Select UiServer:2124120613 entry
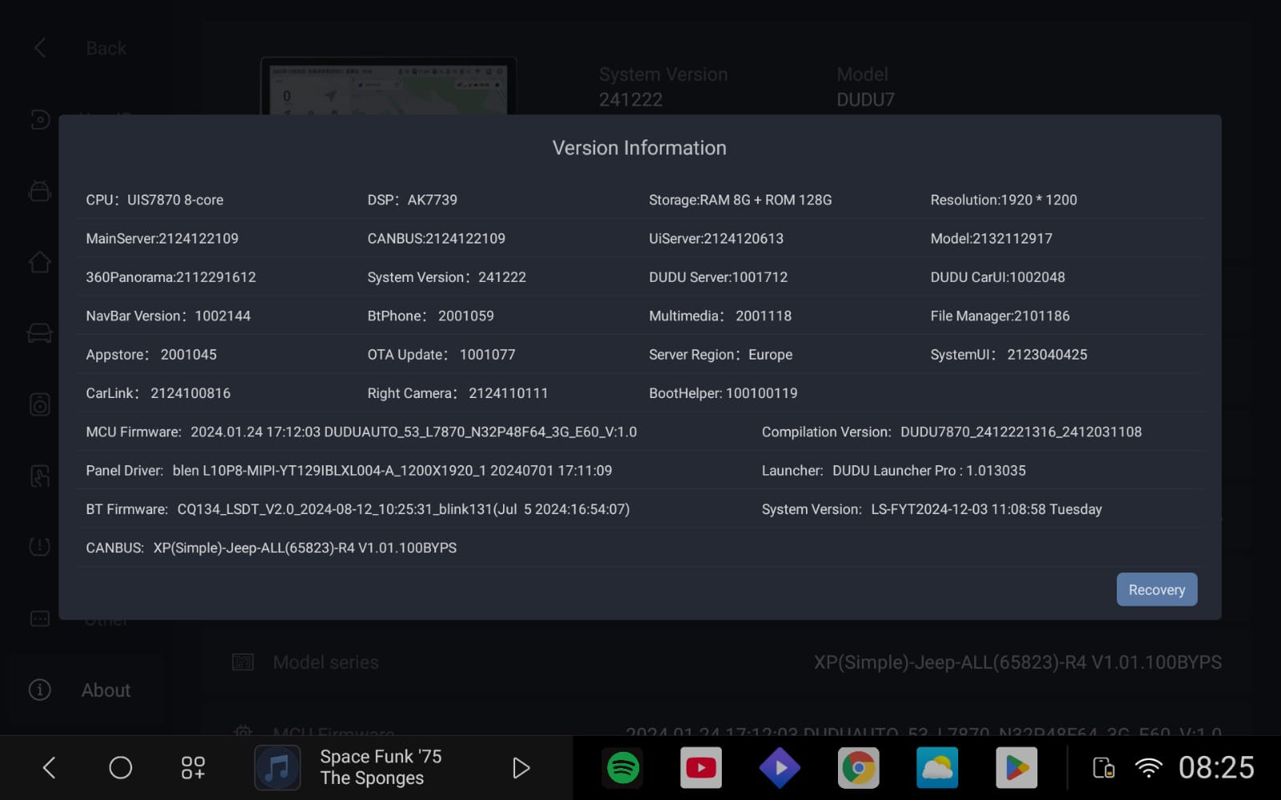Image resolution: width=1281 pixels, height=800 pixels. (x=716, y=239)
